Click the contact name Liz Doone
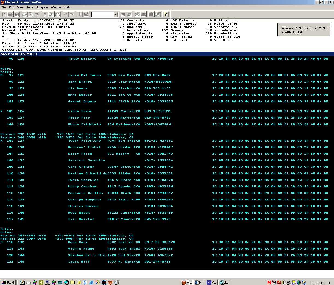Viewport: 334px width, 285px height. point(78,88)
